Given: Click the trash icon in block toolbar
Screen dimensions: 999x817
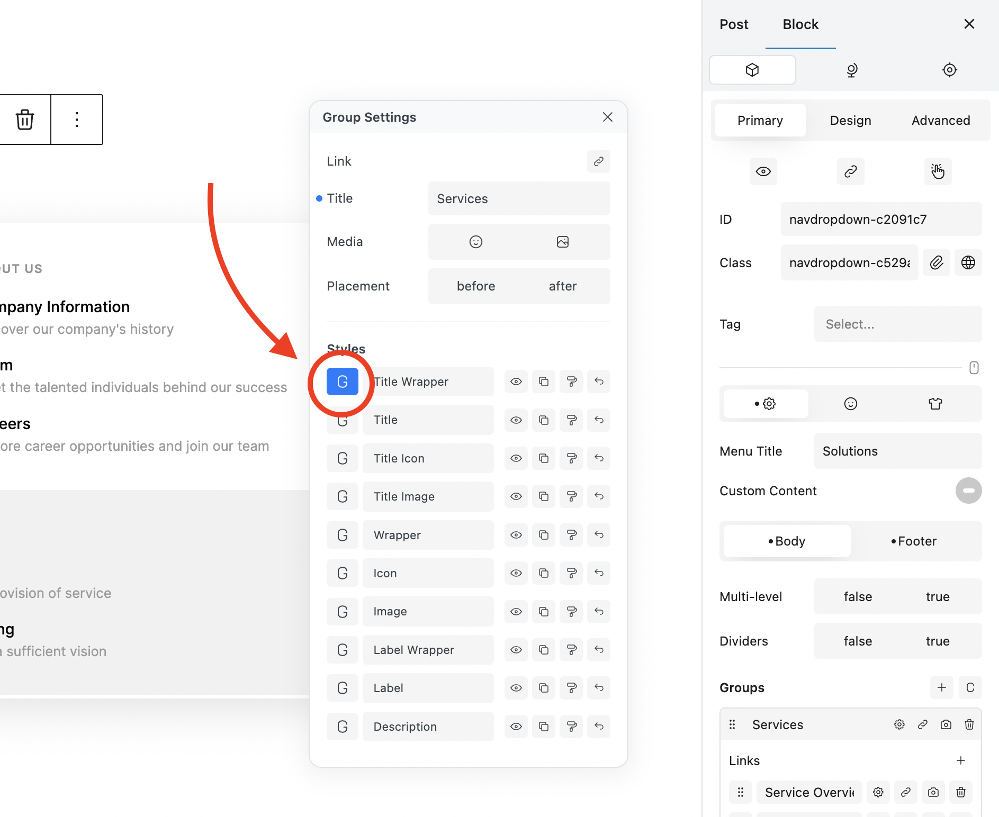Looking at the screenshot, I should pos(24,120).
